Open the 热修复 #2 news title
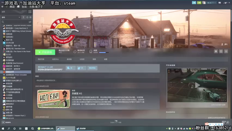 tap(77, 93)
